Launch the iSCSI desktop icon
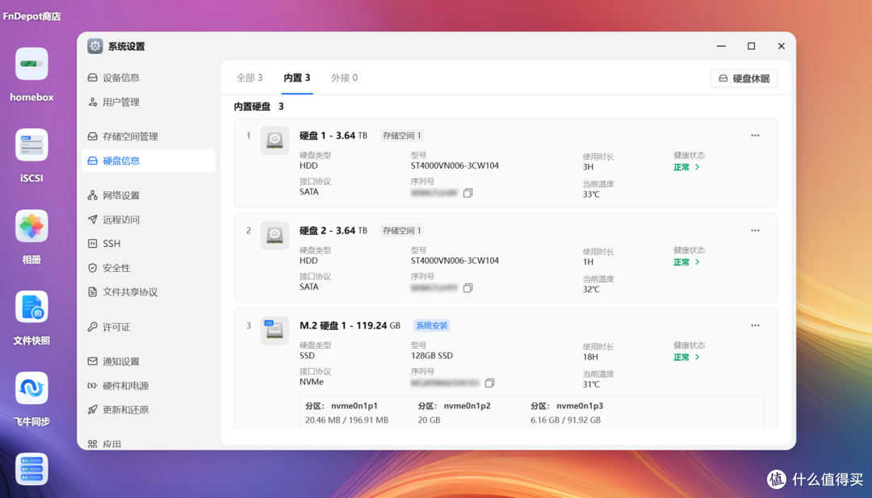This screenshot has height=498, width=872. [31, 145]
